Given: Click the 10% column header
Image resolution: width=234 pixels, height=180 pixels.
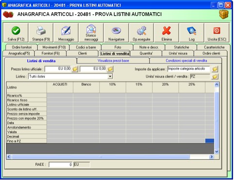Looking at the screenshot, I should pos(113,87).
